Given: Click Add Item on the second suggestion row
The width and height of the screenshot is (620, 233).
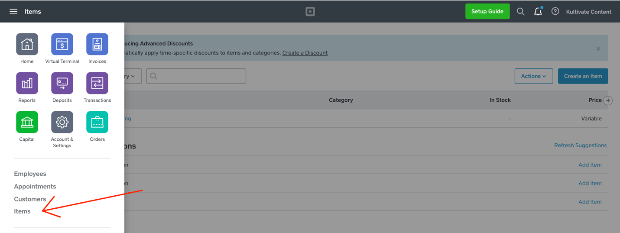Looking at the screenshot, I should [x=590, y=183].
